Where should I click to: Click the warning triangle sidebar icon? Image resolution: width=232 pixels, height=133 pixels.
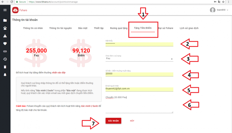tap(5, 36)
